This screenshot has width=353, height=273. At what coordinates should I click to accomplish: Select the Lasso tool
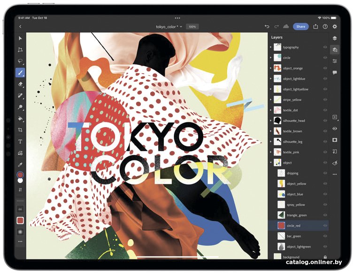(20, 61)
